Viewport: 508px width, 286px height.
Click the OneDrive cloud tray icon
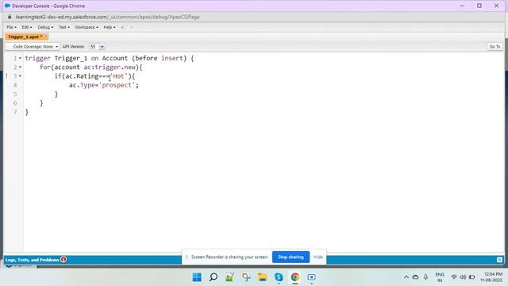(415, 277)
